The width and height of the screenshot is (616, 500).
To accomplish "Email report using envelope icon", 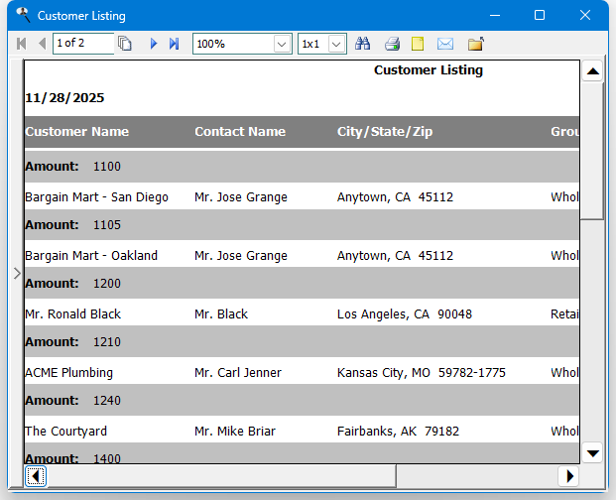I will click(445, 44).
